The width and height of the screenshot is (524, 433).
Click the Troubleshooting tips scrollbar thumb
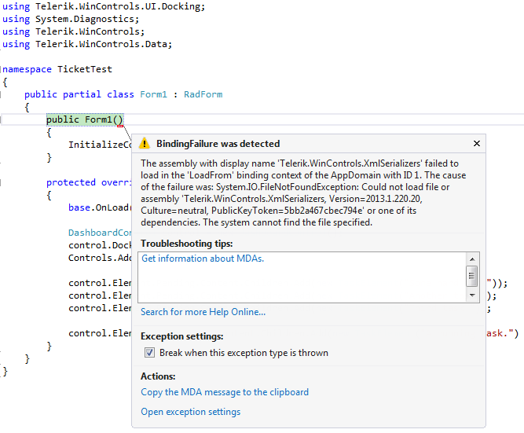471,275
